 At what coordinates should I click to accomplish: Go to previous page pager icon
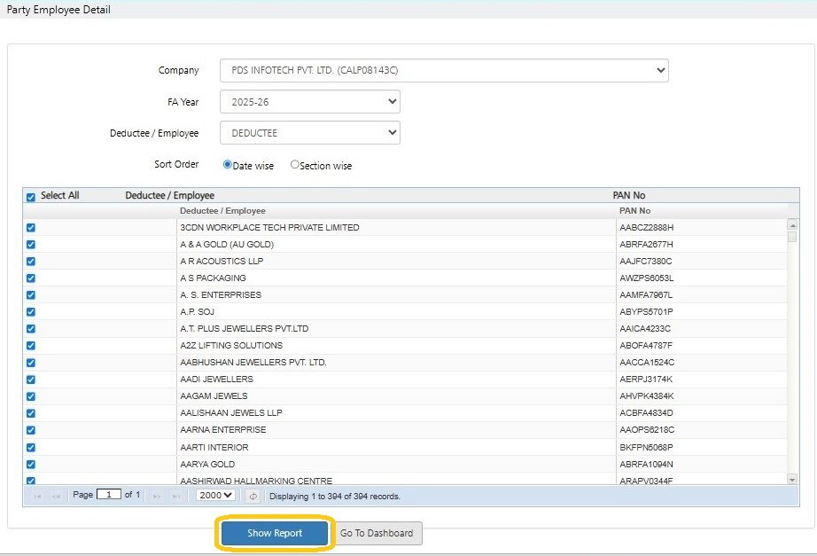pos(57,496)
